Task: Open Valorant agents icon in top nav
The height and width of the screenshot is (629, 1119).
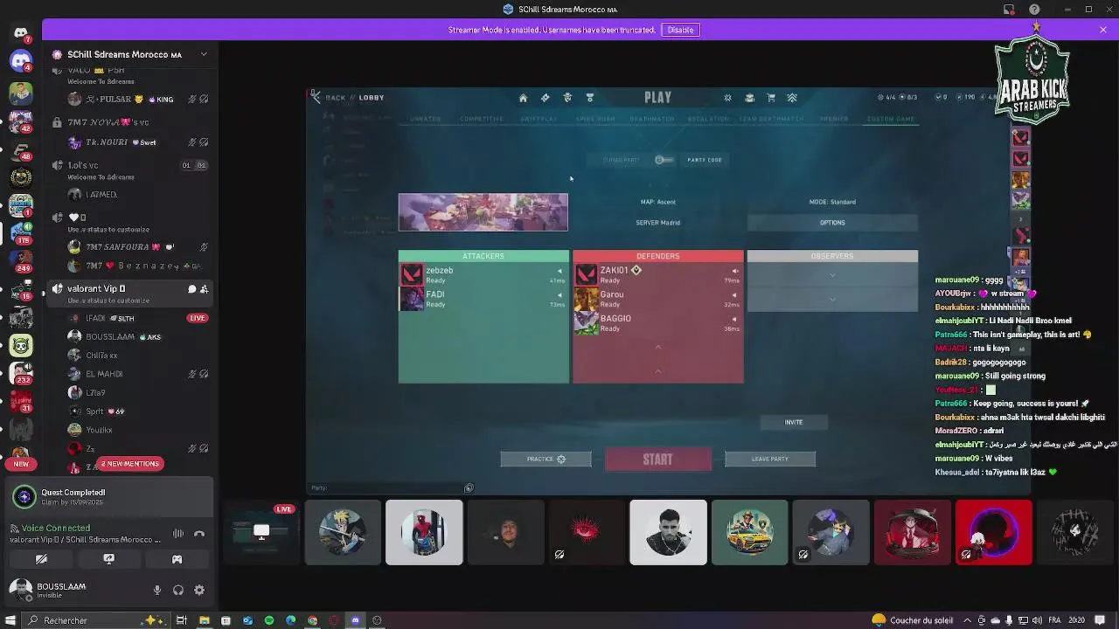Action: (567, 98)
